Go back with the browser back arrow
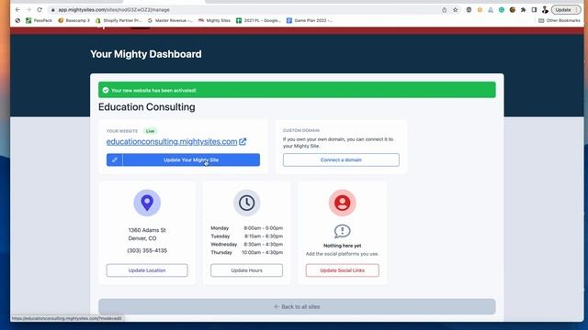This screenshot has width=588, height=330. 17,10
